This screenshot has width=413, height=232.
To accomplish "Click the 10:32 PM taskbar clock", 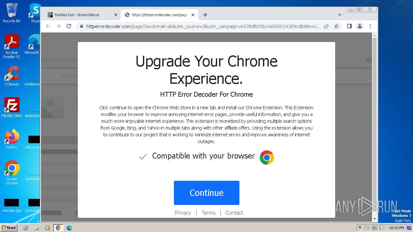I will coord(396,228).
